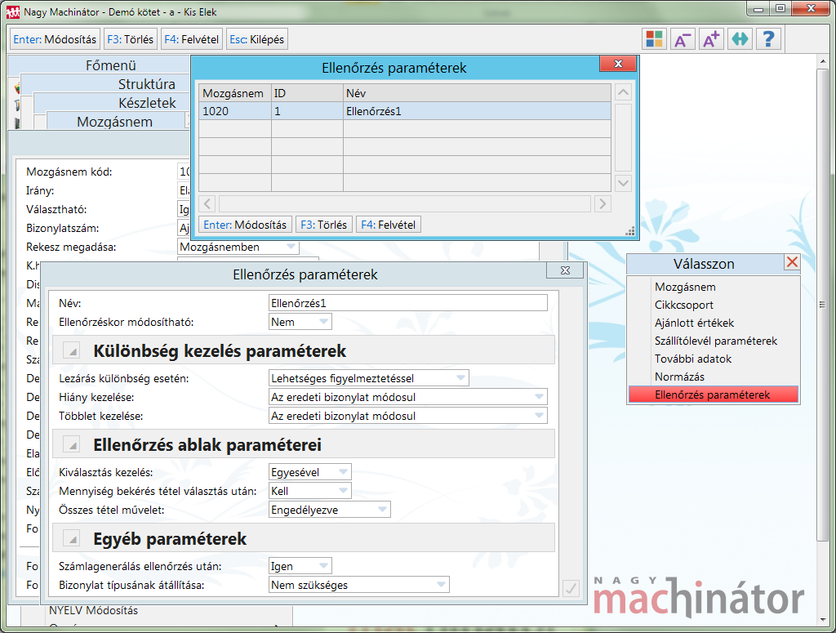Open Bizonylat típusának átállítása dropdown
Screen dimensions: 836x633
tap(359, 585)
